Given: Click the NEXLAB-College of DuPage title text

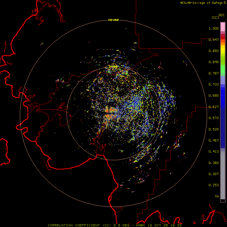Looking at the screenshot, I should pyautogui.click(x=201, y=3).
